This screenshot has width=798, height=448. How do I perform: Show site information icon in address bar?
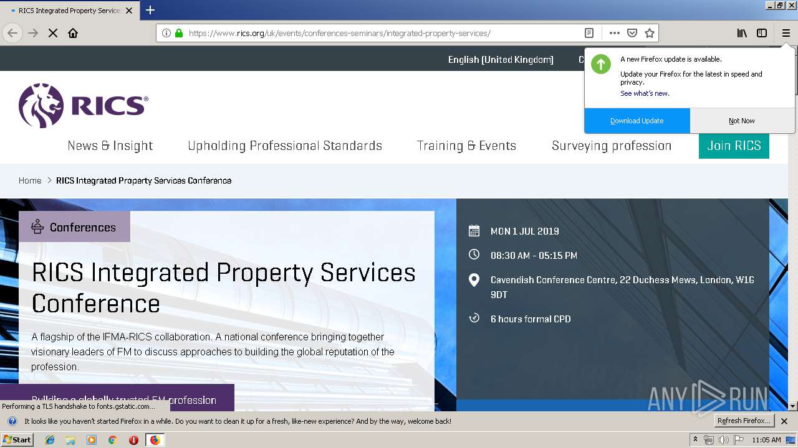pos(166,33)
